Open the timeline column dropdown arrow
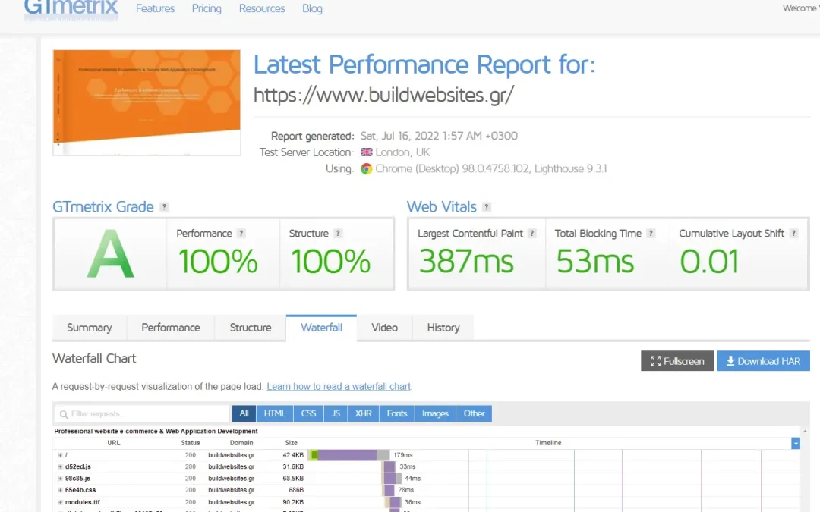Image resolution: width=820 pixels, height=512 pixels. [796, 443]
